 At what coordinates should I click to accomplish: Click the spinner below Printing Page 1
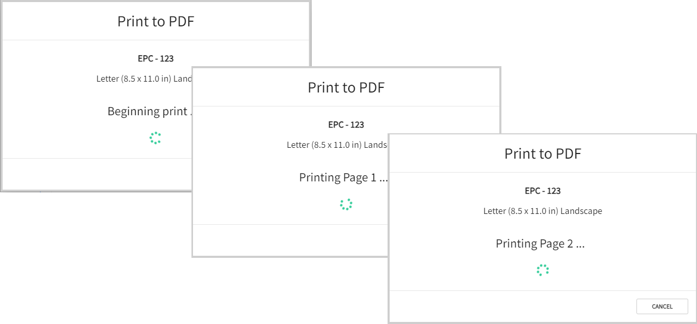click(346, 204)
